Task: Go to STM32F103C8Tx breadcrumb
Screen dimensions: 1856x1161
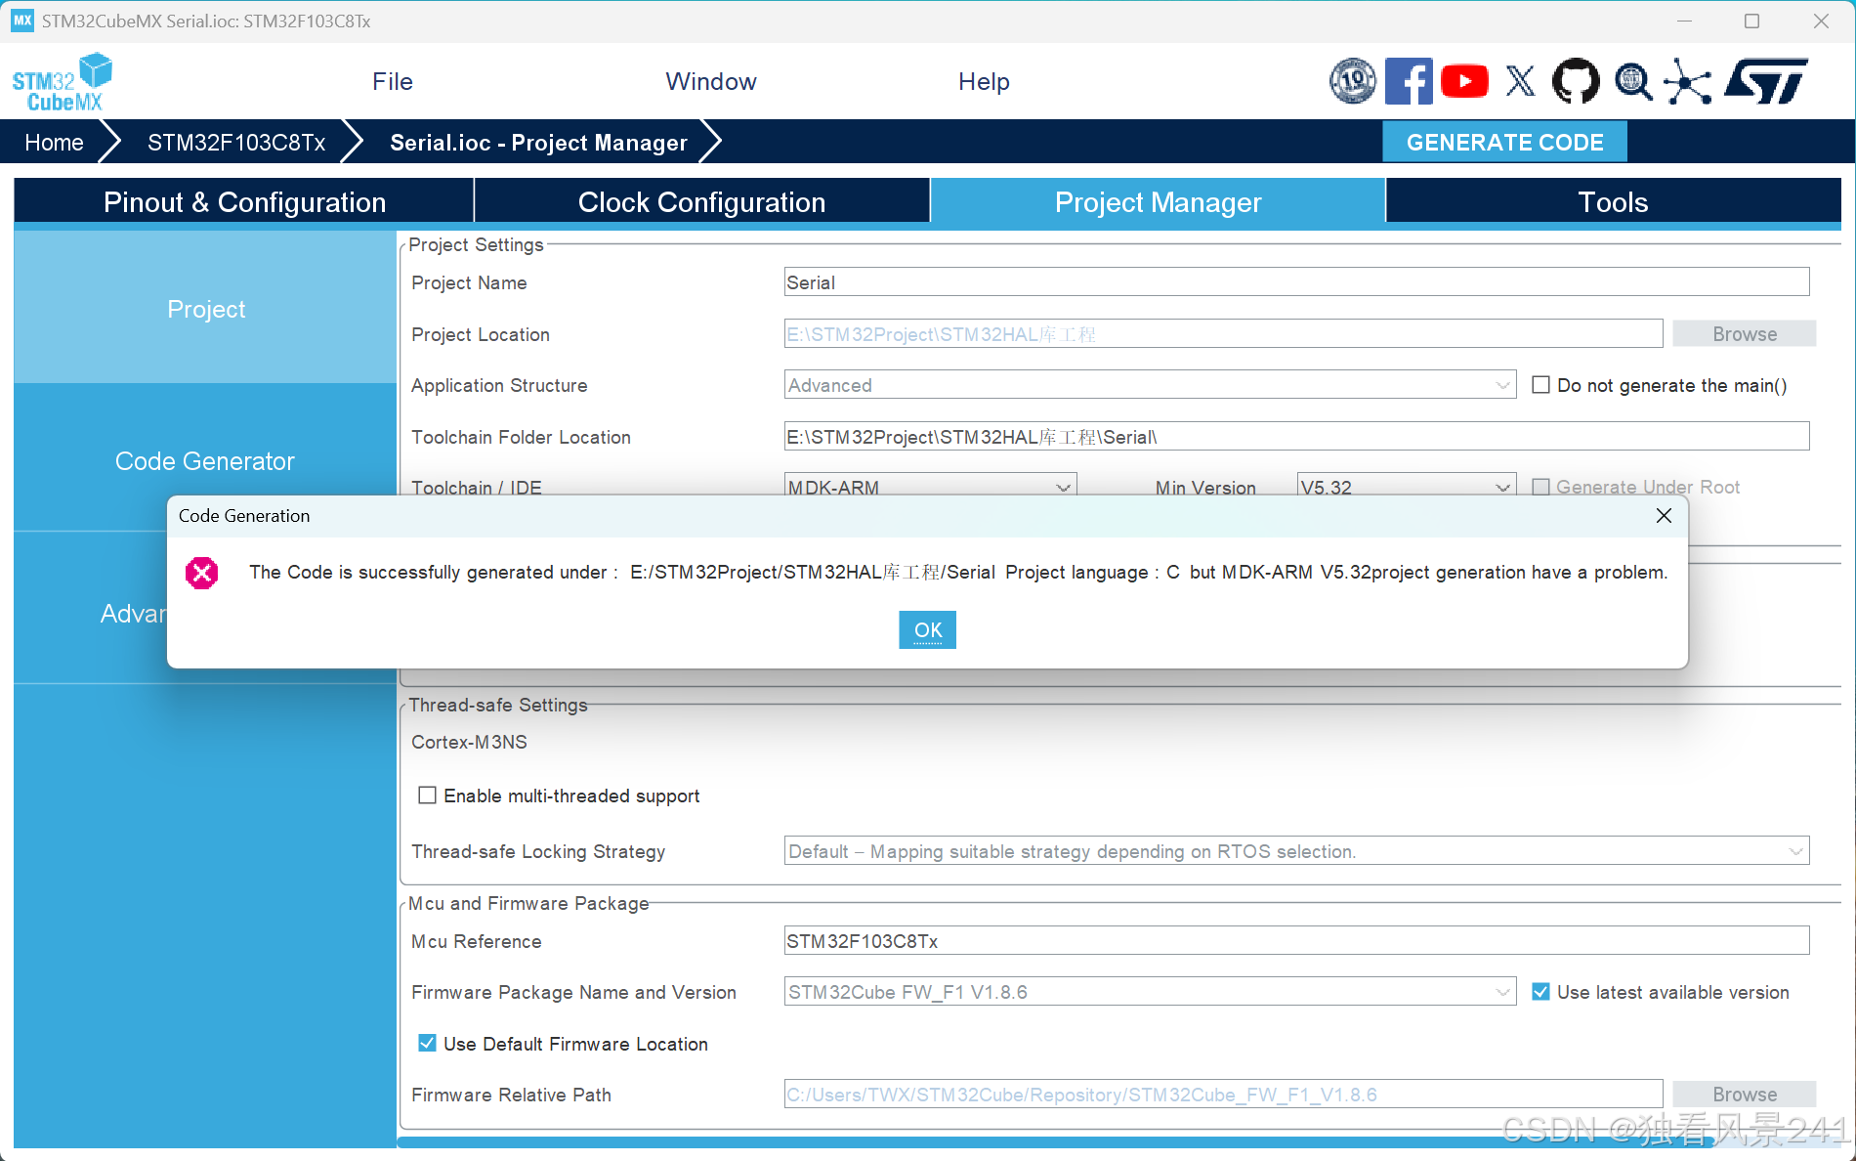Action: [x=236, y=143]
